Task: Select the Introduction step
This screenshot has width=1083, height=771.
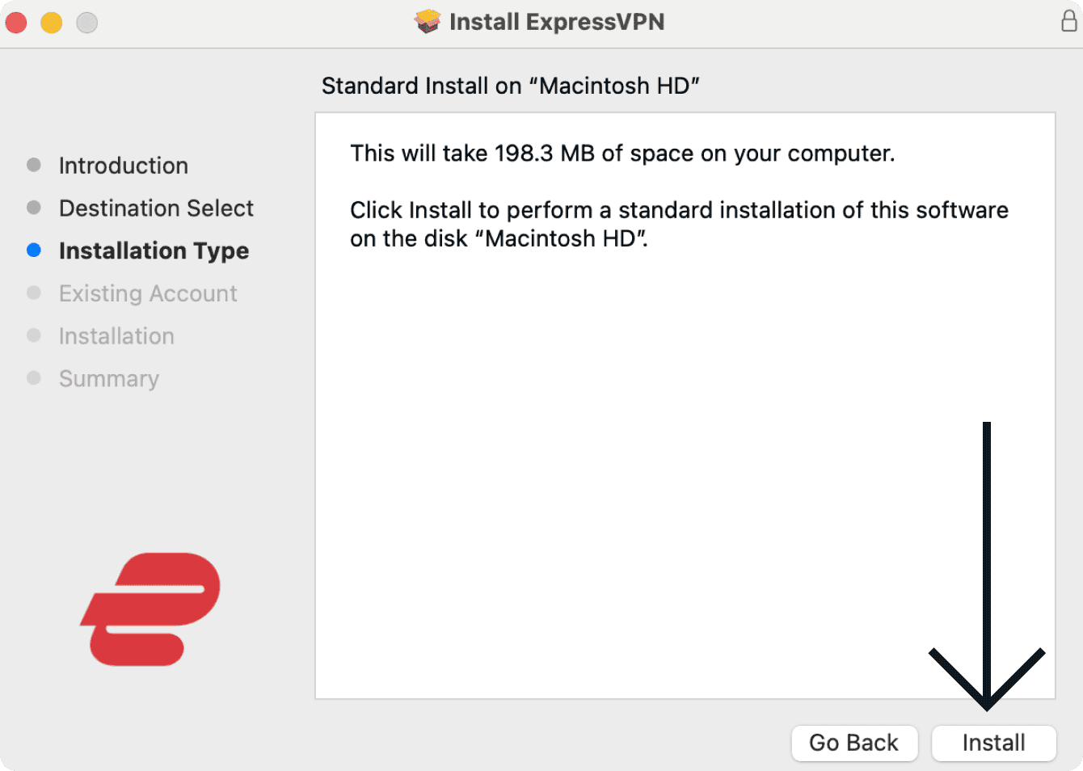Action: point(123,166)
